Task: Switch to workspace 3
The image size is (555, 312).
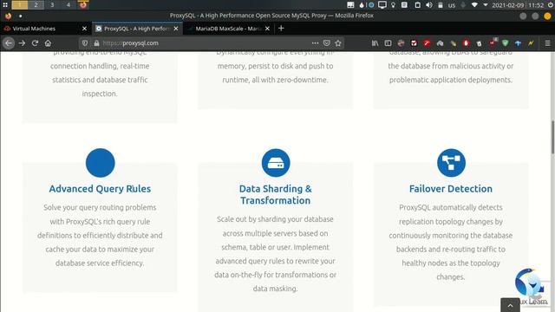Action: click(x=52, y=4)
